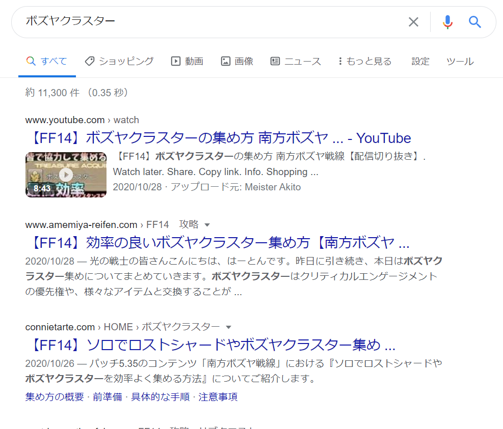Click the 約 11,300 件 result count text
503x429 pixels.
[x=52, y=93]
